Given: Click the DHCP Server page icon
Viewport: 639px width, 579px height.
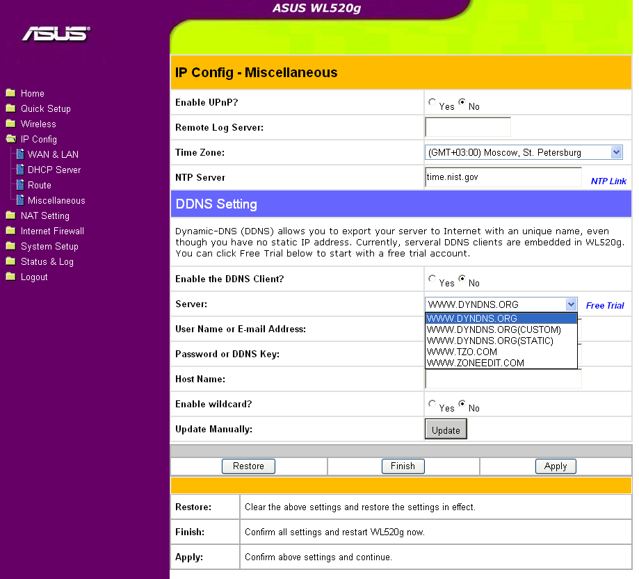Looking at the screenshot, I should pos(20,170).
